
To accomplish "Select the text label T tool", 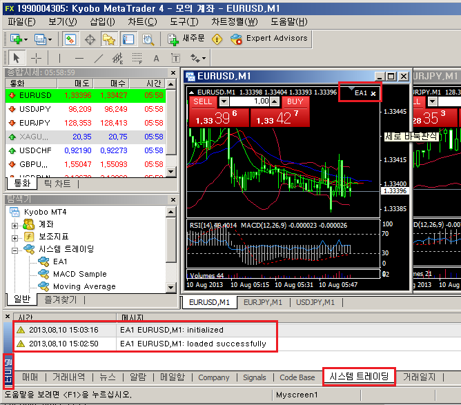I will [175, 58].
